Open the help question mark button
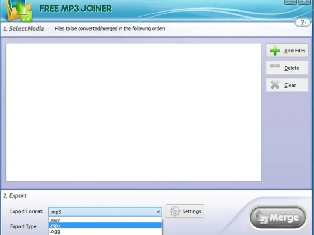This screenshot has height=235, width=314. 303,22
